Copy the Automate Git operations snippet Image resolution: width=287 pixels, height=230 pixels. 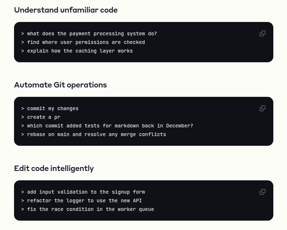(263, 108)
